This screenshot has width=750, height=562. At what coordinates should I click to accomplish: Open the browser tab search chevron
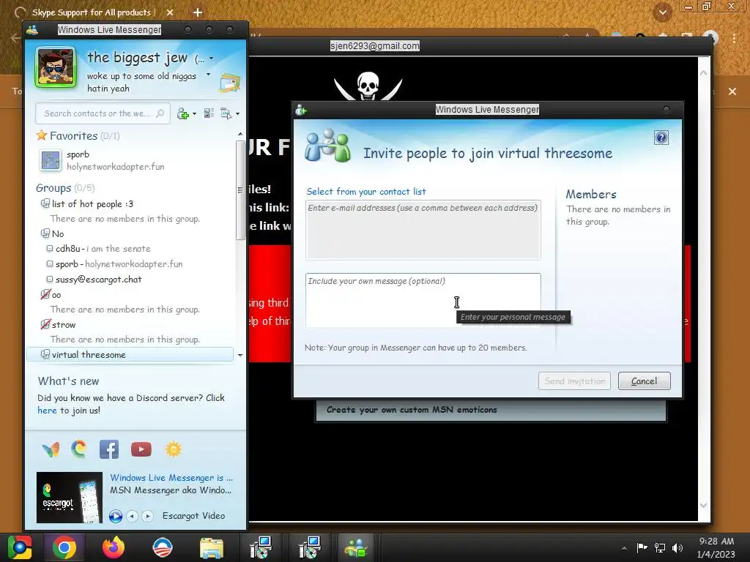[662, 12]
